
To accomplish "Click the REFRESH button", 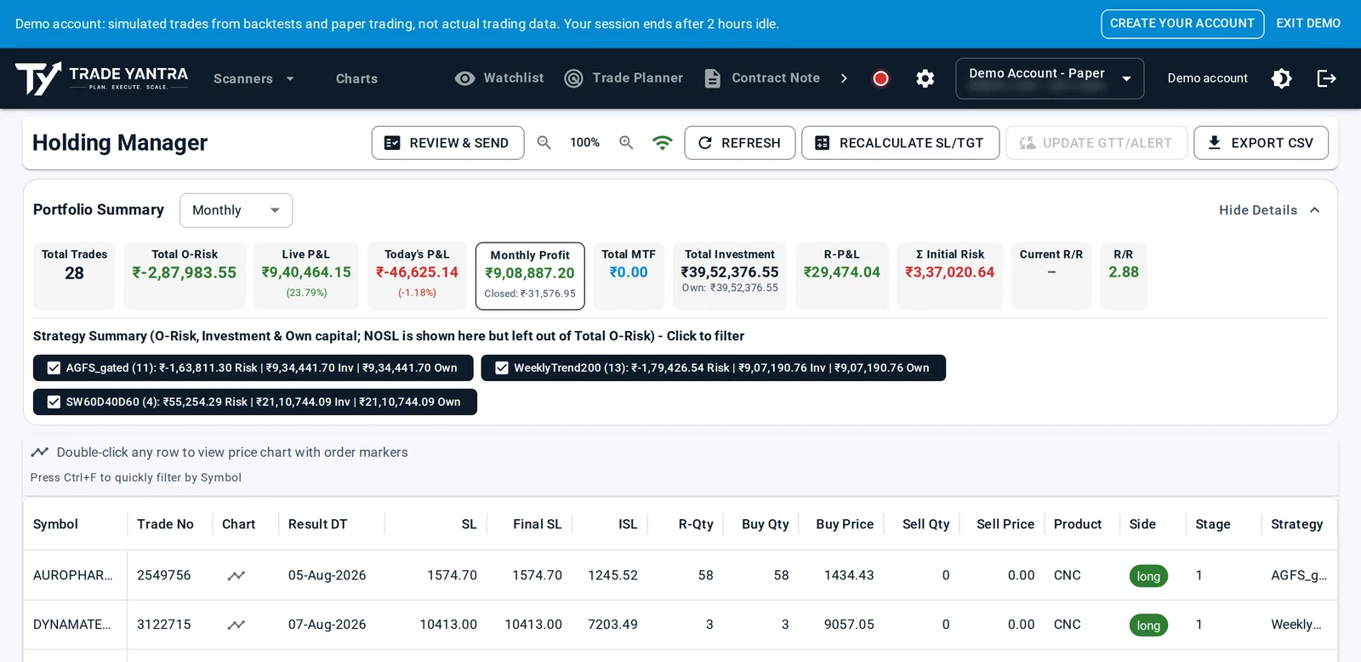I will (740, 143).
